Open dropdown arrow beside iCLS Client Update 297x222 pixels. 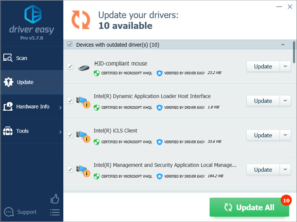[285, 135]
